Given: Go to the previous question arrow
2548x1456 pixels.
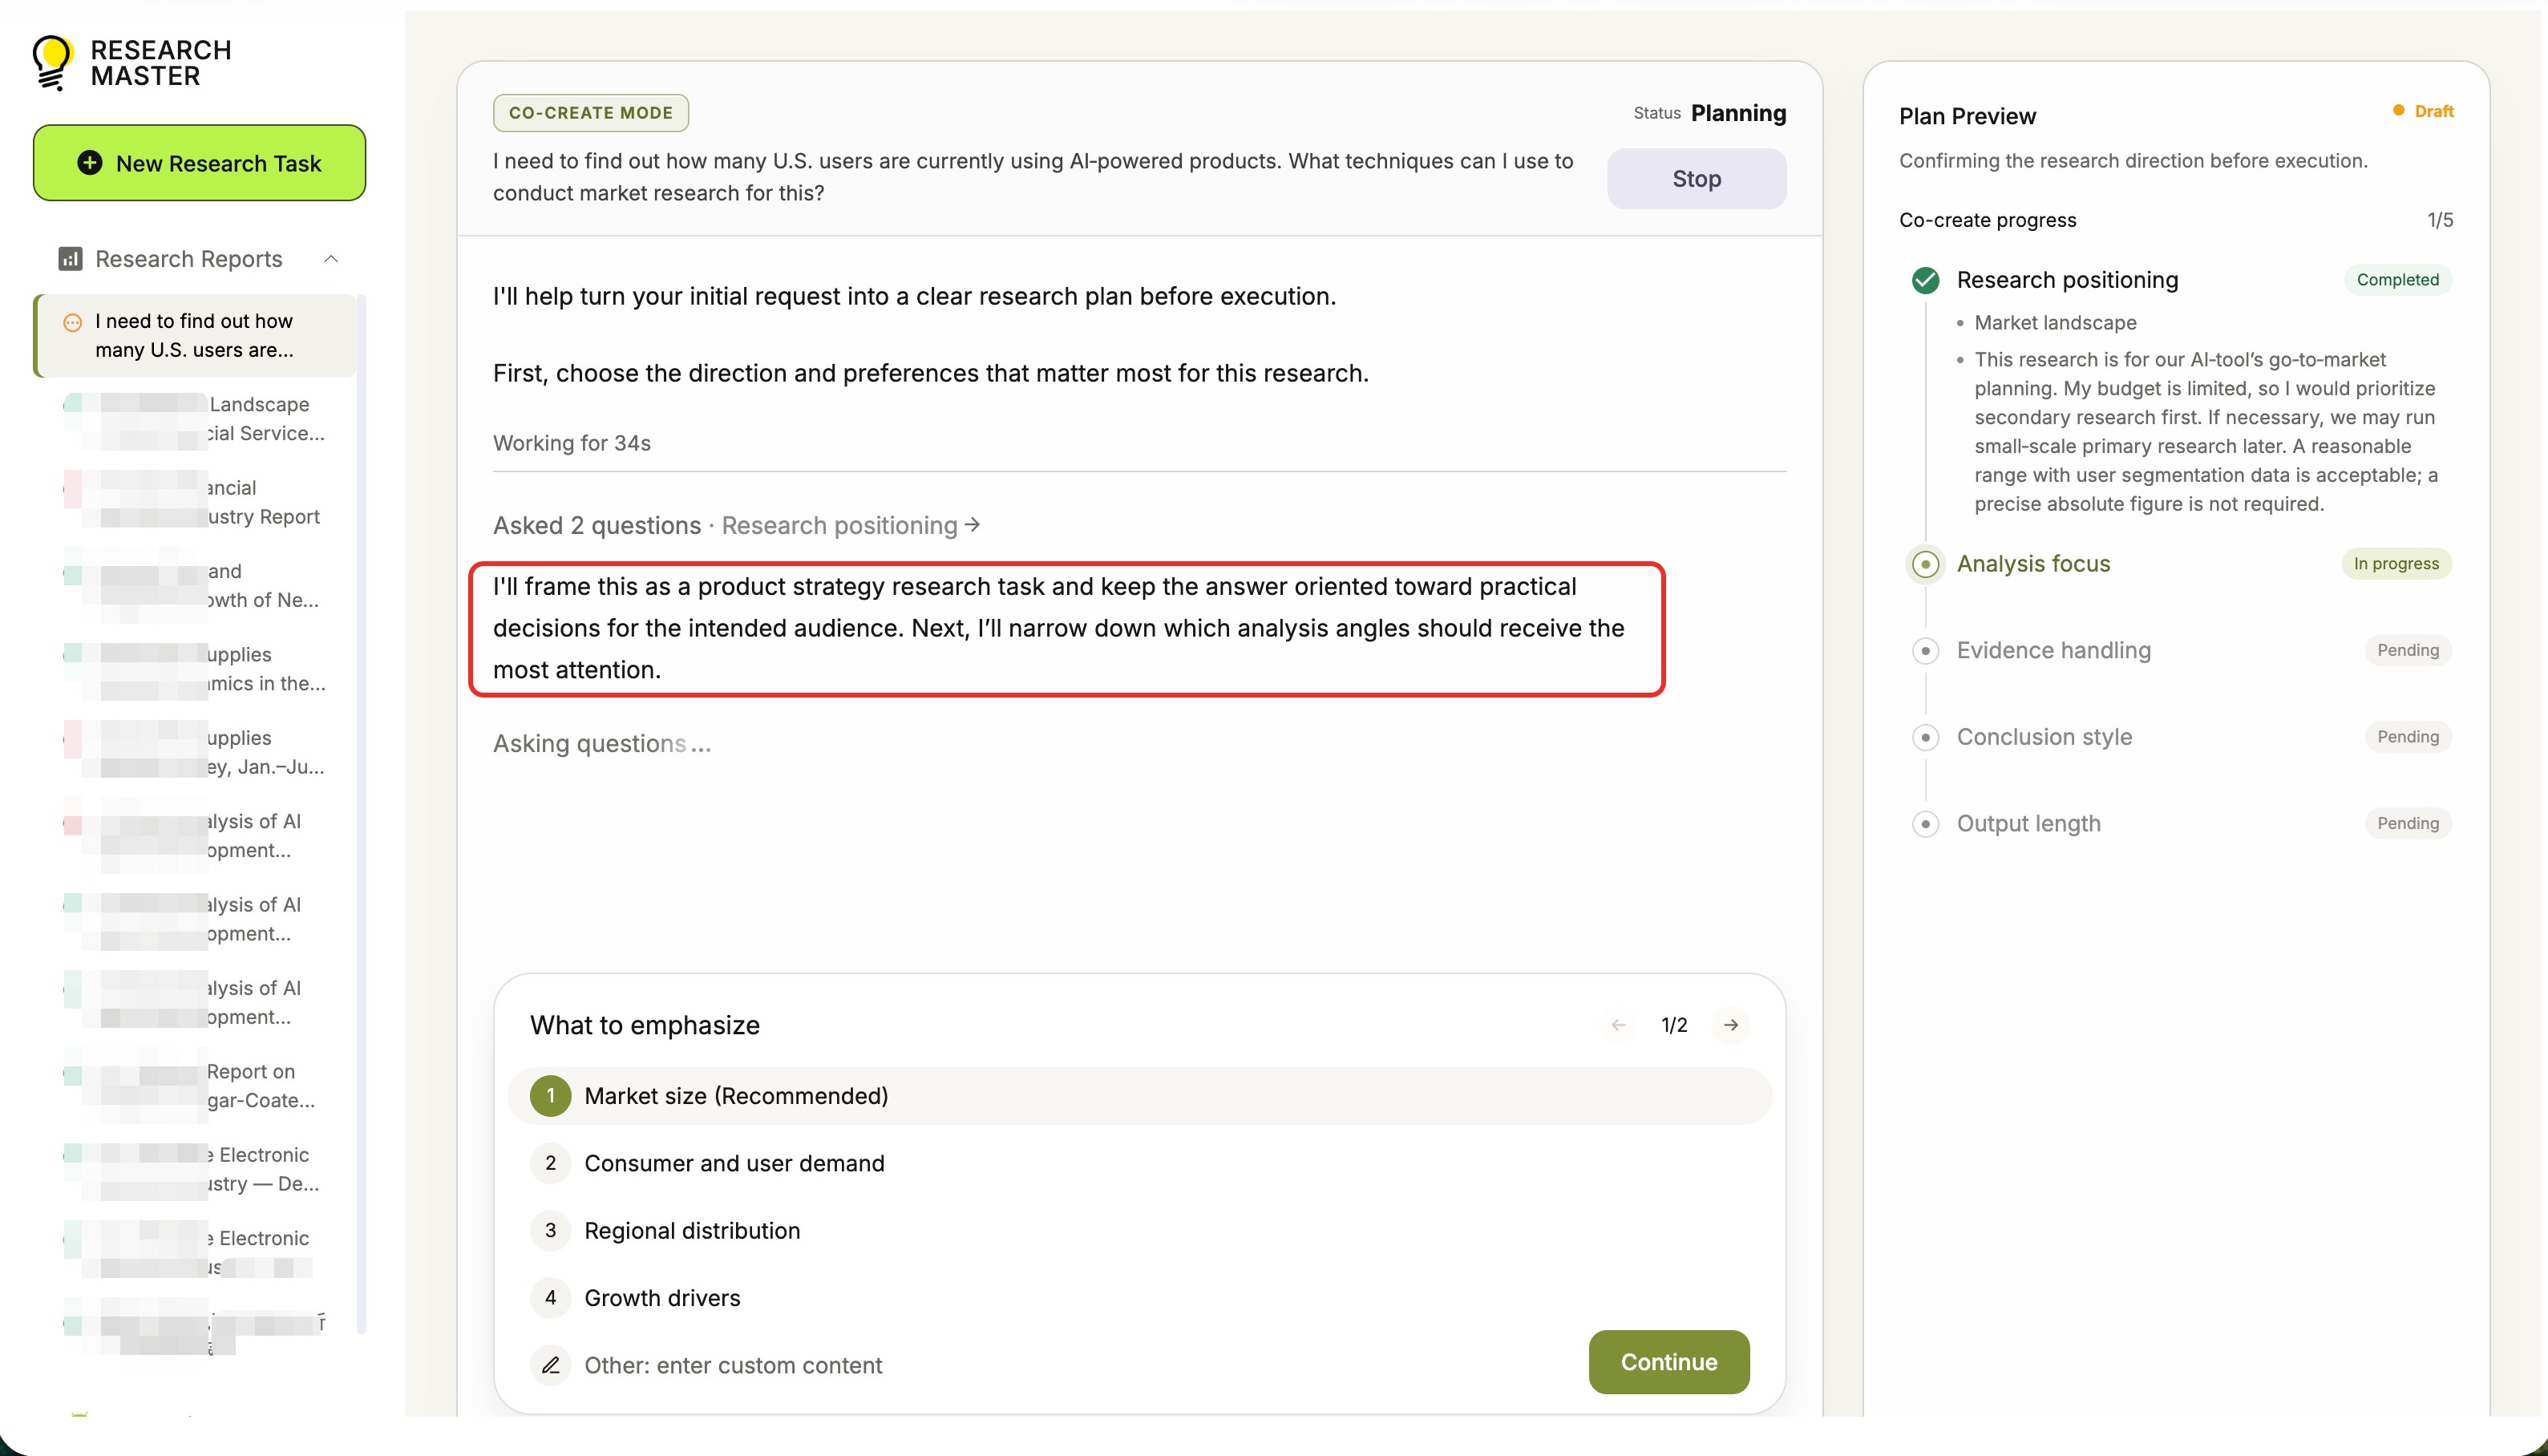Looking at the screenshot, I should (1619, 1025).
